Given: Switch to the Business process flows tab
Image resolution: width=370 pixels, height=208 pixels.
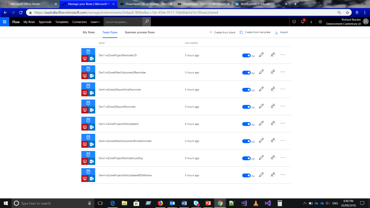Looking at the screenshot, I should [140, 32].
